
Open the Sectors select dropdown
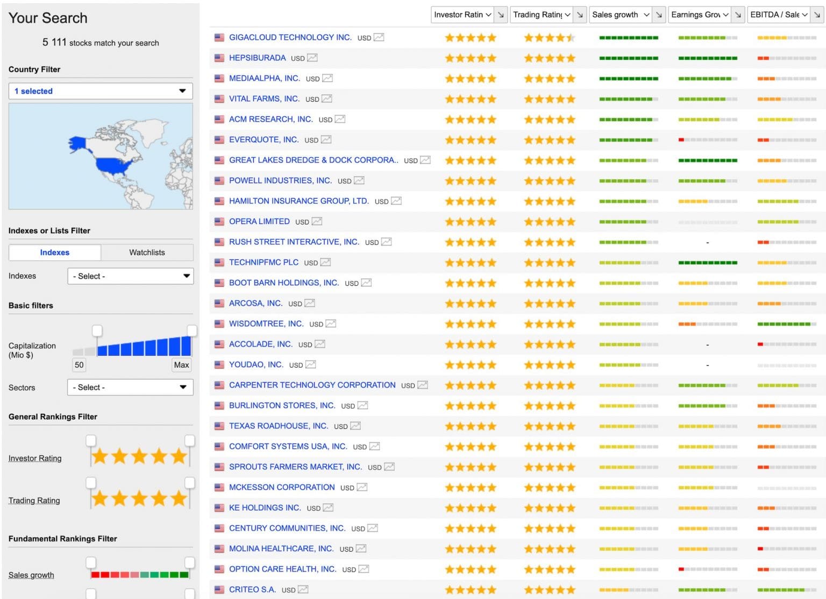(x=130, y=387)
